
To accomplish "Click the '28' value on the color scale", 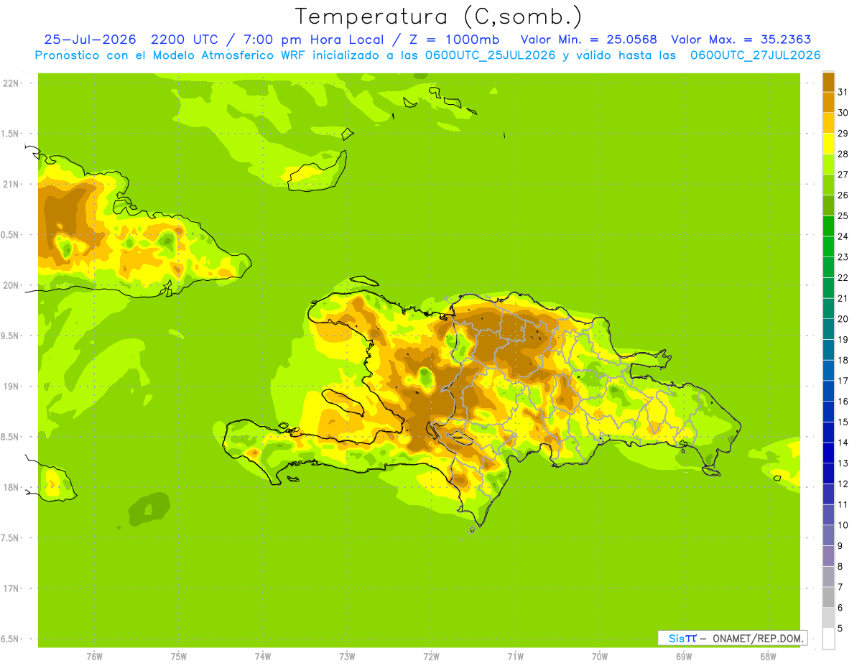I will click(x=843, y=154).
